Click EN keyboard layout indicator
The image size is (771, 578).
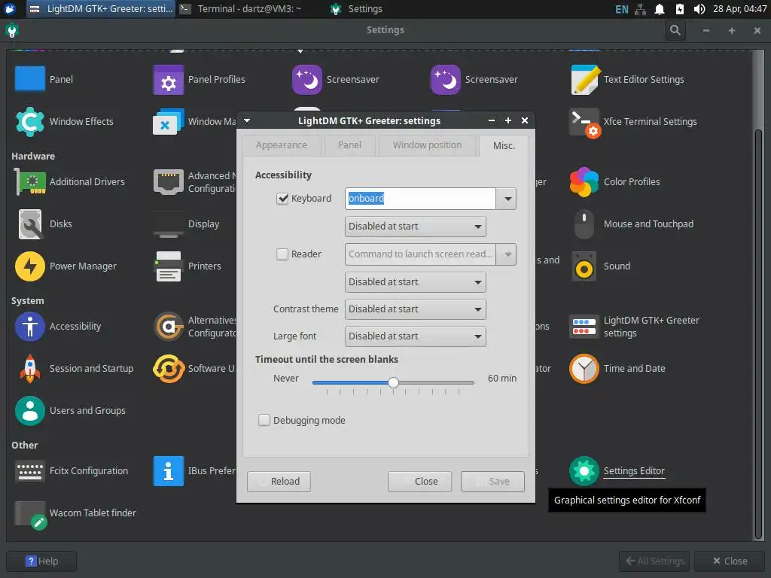[621, 9]
